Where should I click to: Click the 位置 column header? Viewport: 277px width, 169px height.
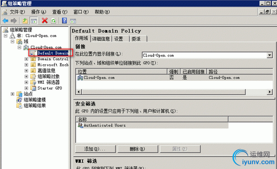(x=121, y=72)
